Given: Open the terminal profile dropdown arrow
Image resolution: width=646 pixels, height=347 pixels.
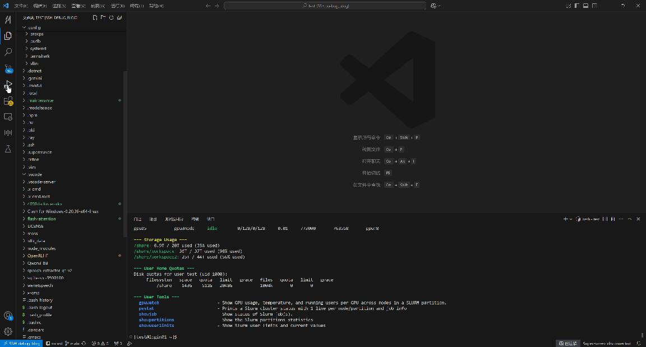Looking at the screenshot, I should pyautogui.click(x=571, y=219).
